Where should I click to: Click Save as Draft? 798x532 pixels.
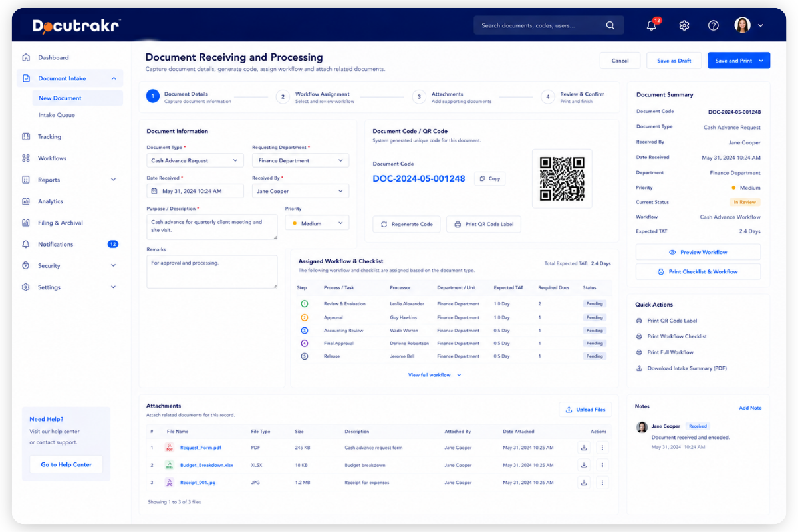(x=674, y=61)
